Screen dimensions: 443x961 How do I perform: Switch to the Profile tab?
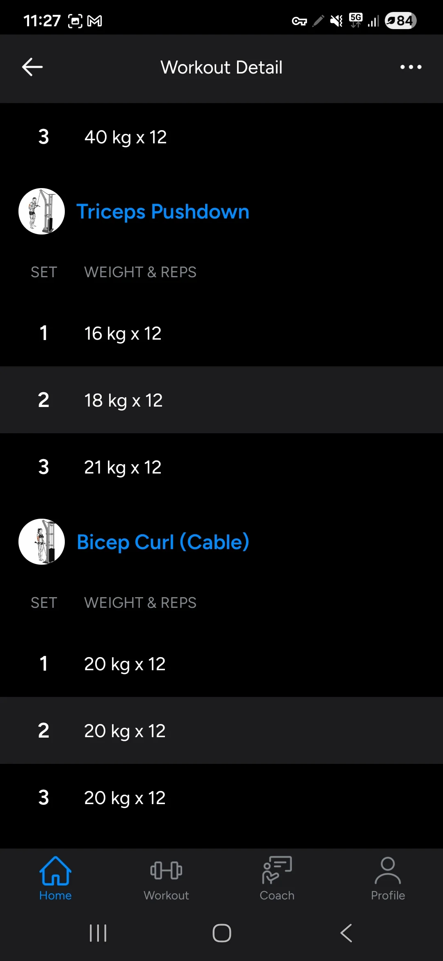[388, 878]
